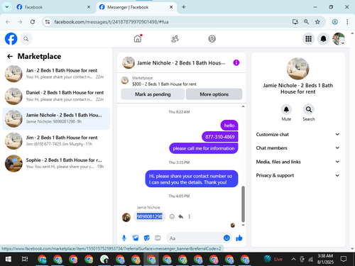Open Windows Task View icon
The height and width of the screenshot is (266, 355).
click(25, 259)
